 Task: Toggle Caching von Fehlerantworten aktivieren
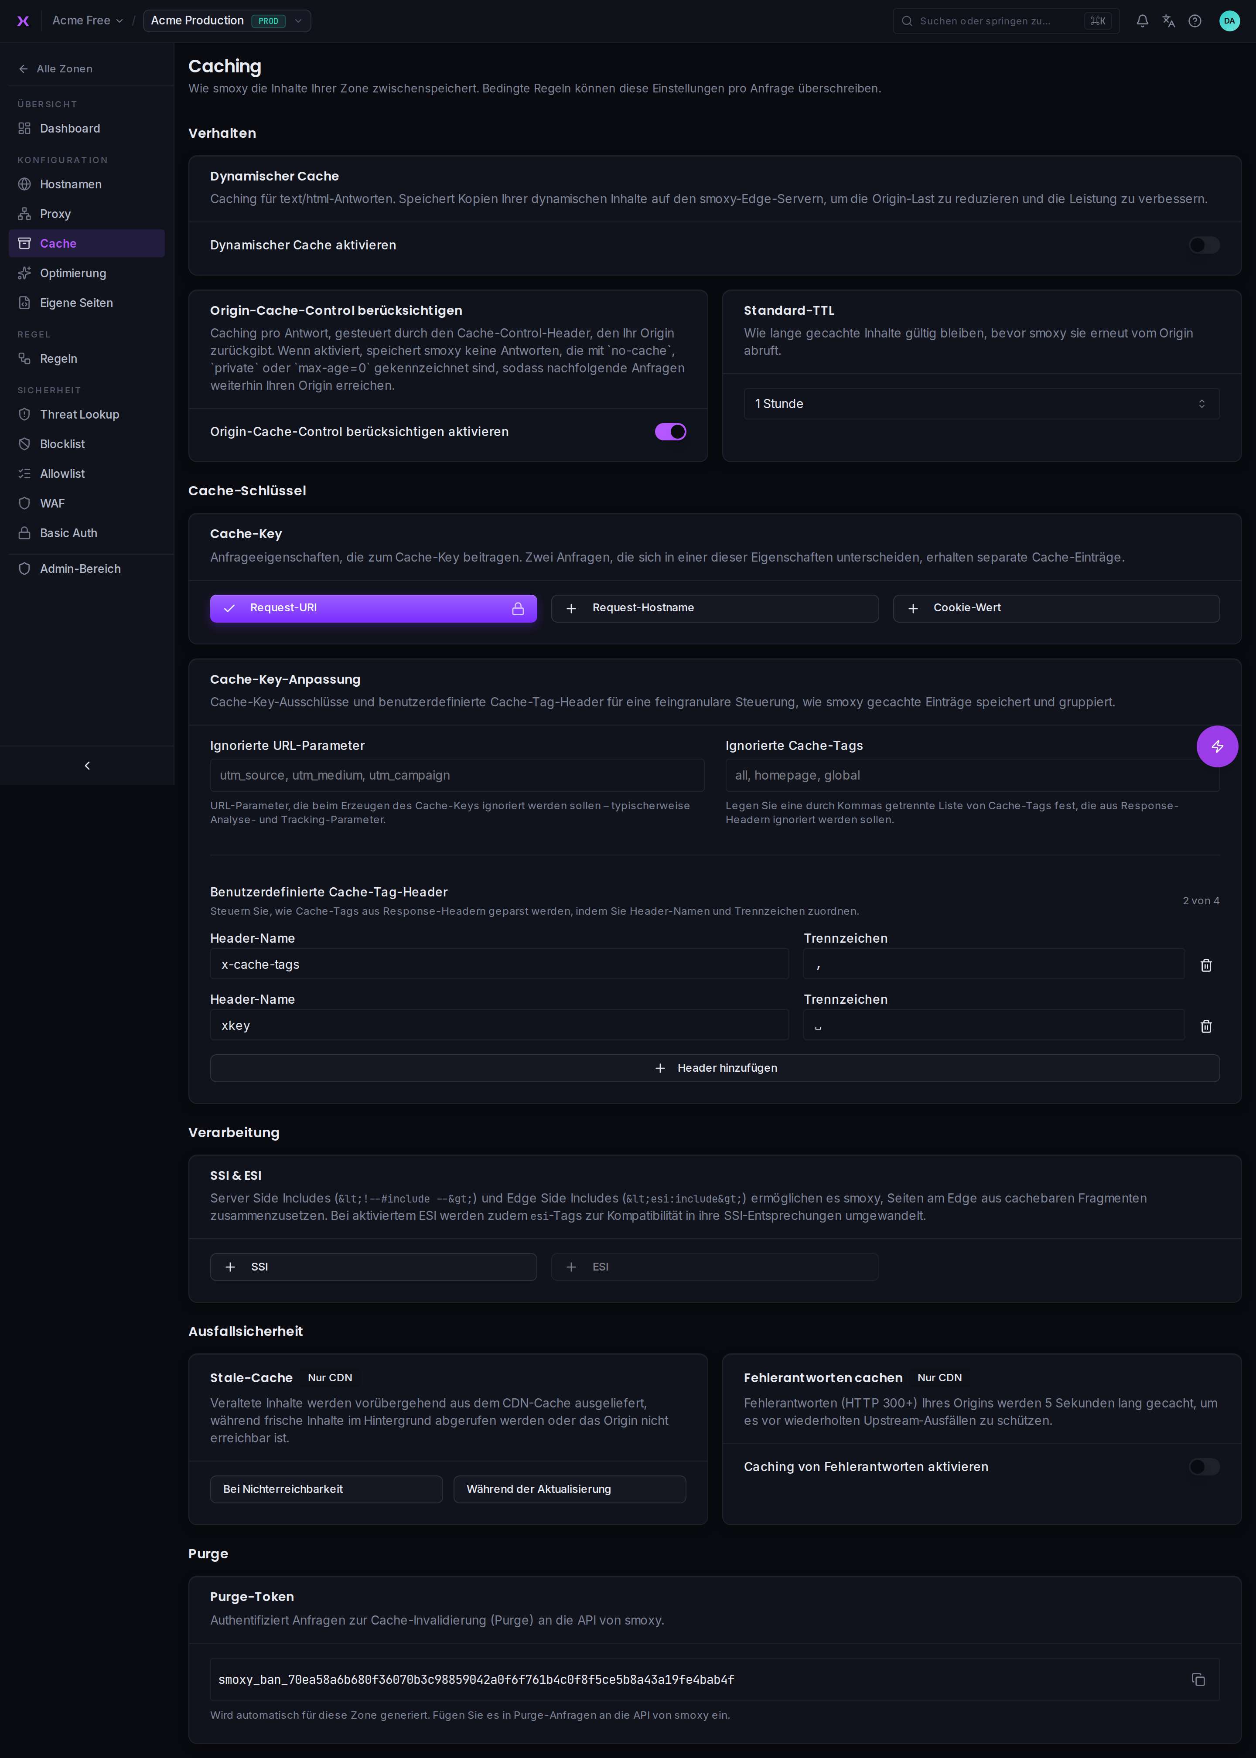coord(1203,1467)
